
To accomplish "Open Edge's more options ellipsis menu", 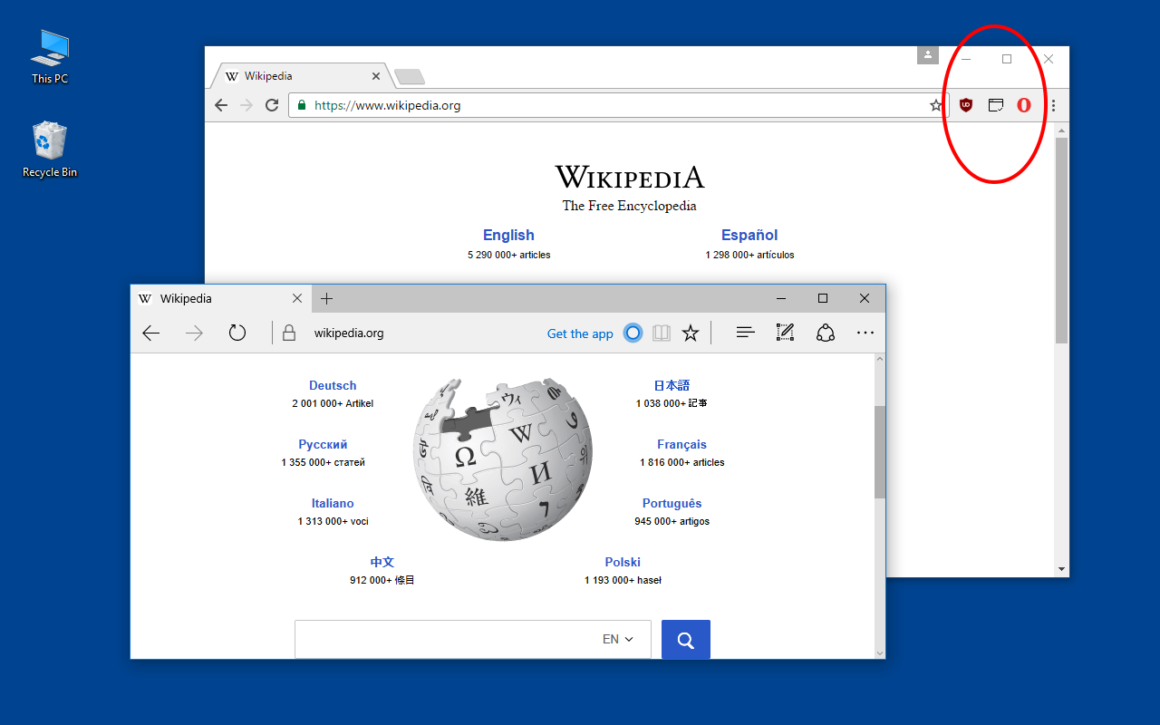I will (x=865, y=333).
